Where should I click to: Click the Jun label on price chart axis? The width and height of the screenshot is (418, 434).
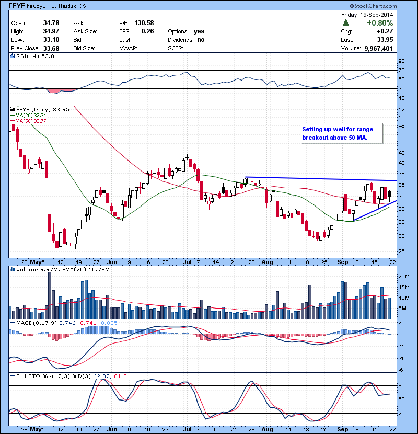(112, 262)
